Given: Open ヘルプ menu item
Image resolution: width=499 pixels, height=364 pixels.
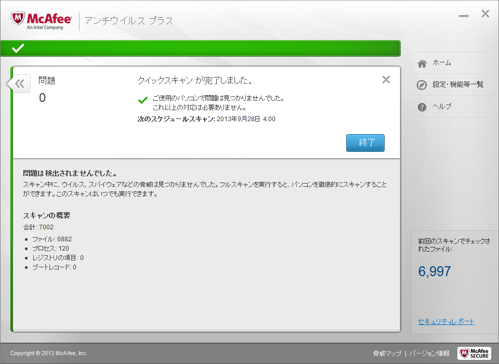Looking at the screenshot, I should coord(442,107).
